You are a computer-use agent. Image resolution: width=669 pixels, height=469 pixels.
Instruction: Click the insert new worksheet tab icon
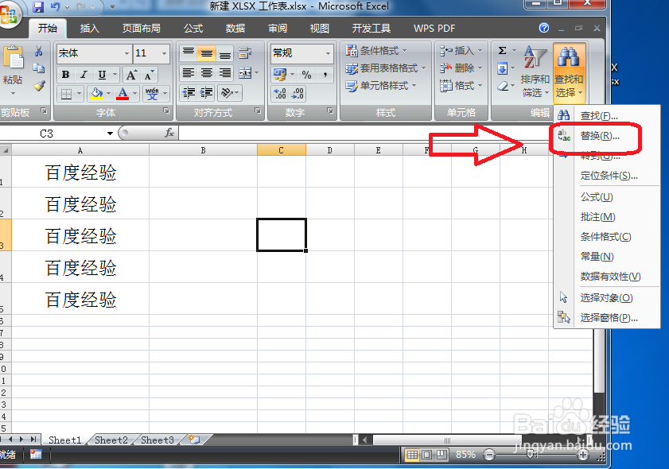[194, 440]
